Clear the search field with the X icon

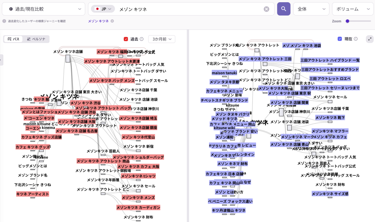(x=266, y=9)
